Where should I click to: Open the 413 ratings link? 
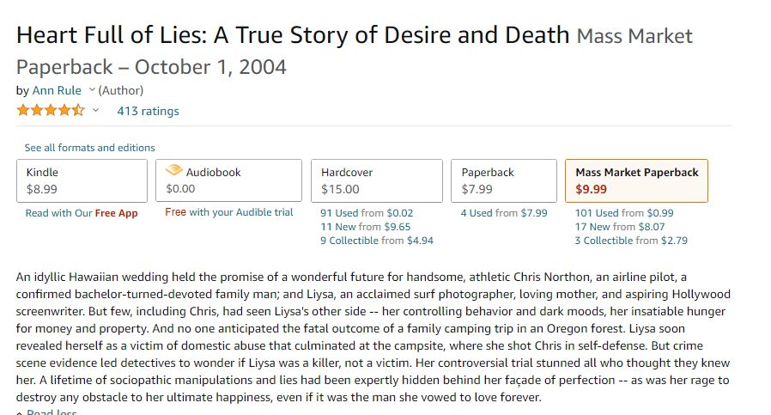pos(148,111)
